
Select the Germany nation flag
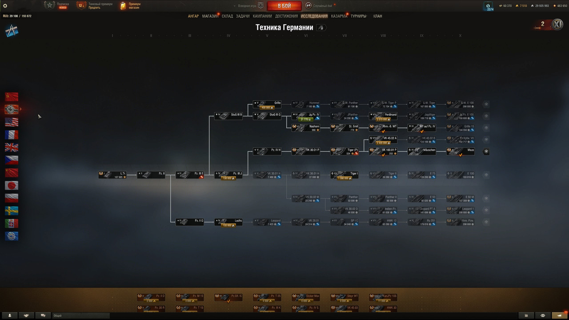point(12,109)
